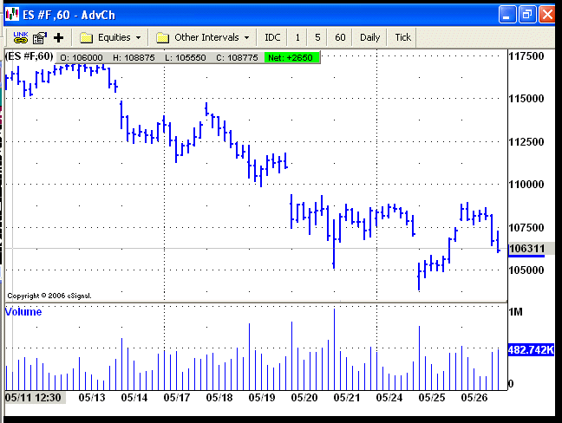Image resolution: width=562 pixels, height=423 pixels.
Task: Click the 105000 price axis label
Action: click(526, 270)
